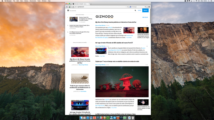
Task: Open Notification Center icon
Action: click(x=211, y=1)
